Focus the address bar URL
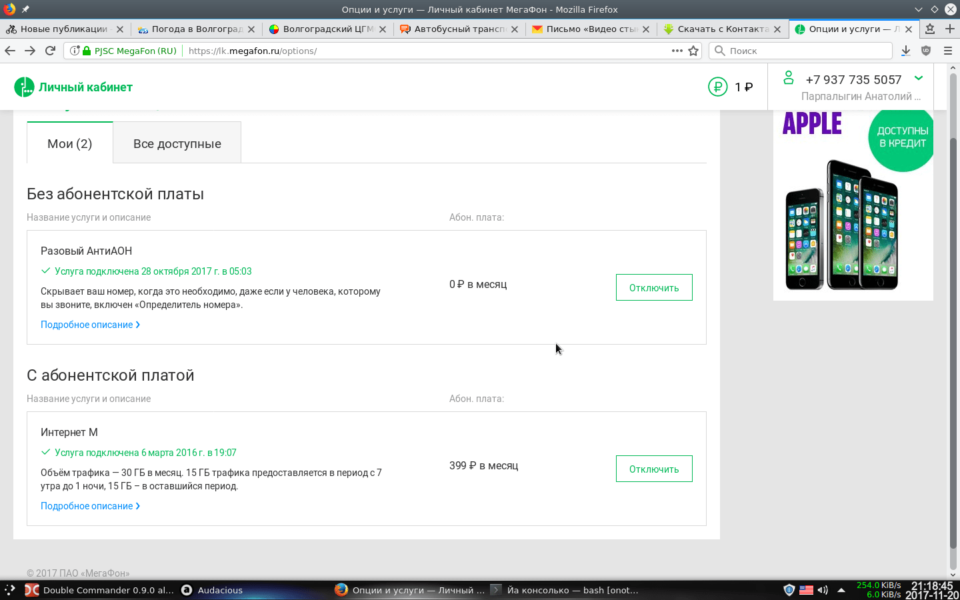Screen dimensions: 960x600 tap(427, 51)
